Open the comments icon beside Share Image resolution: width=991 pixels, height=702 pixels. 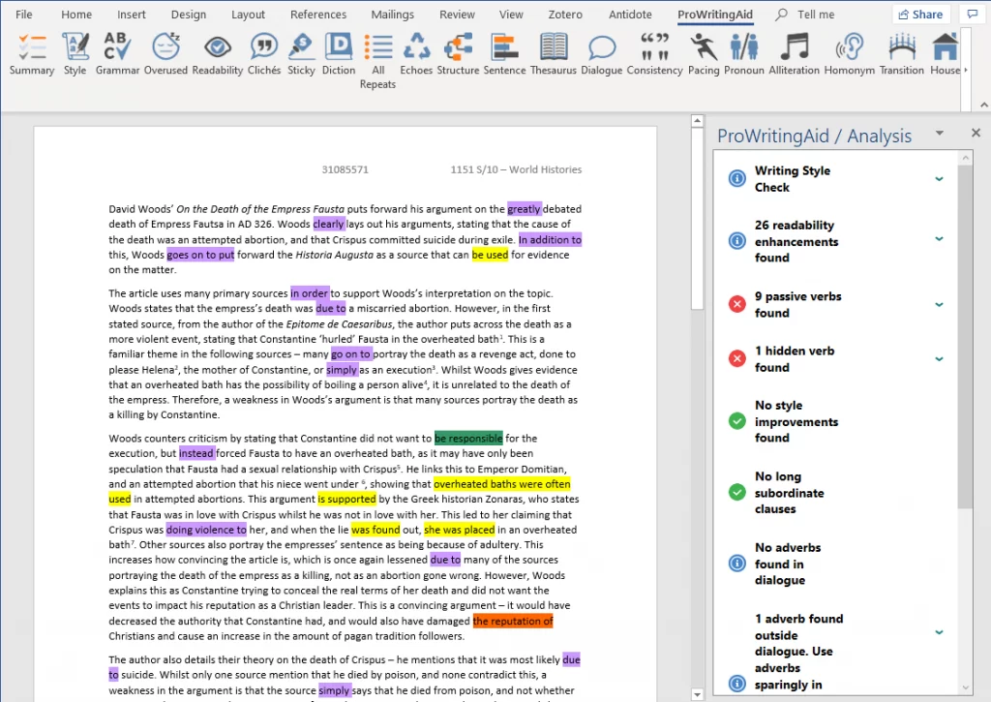click(972, 14)
